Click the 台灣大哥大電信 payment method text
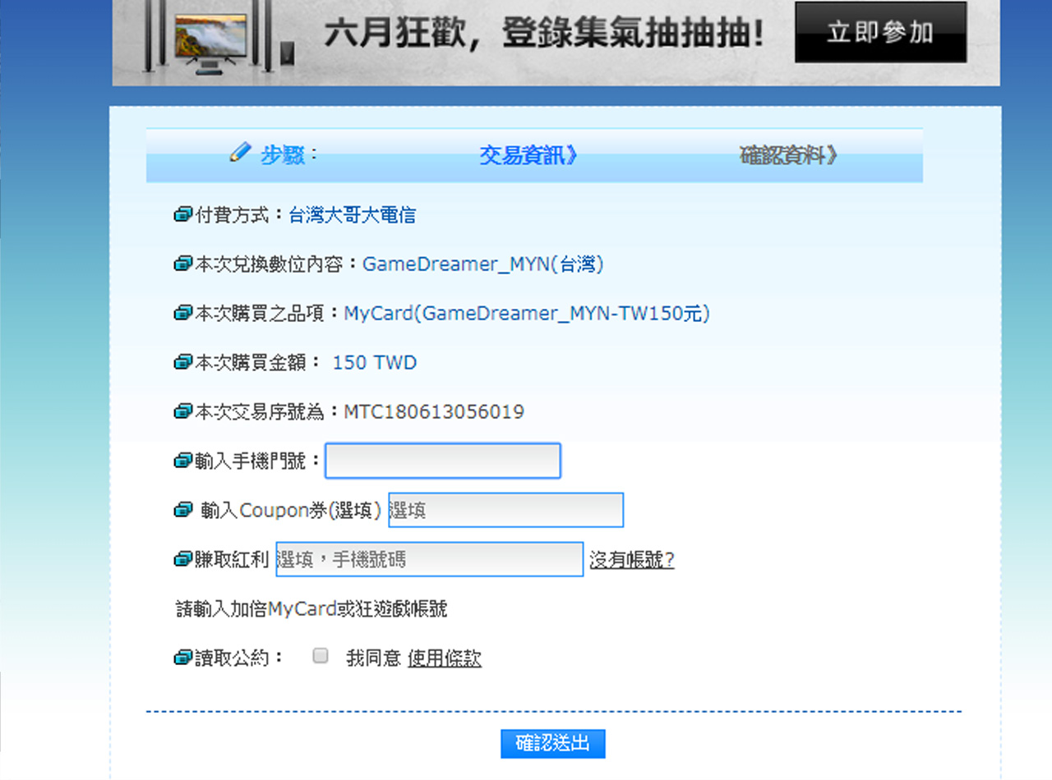Viewport: 1052px width, 780px height. click(x=352, y=215)
